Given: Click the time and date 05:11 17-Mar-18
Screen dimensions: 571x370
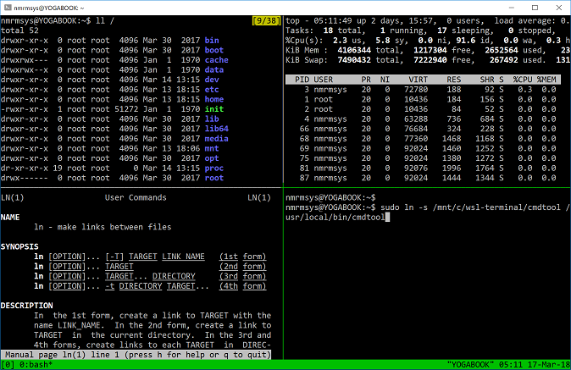Looking at the screenshot, I should [535, 365].
